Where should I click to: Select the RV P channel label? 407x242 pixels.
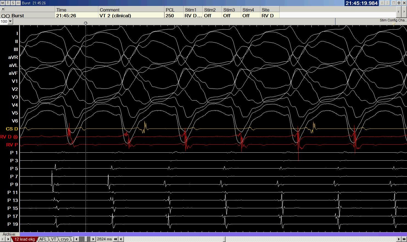[x=12, y=145]
